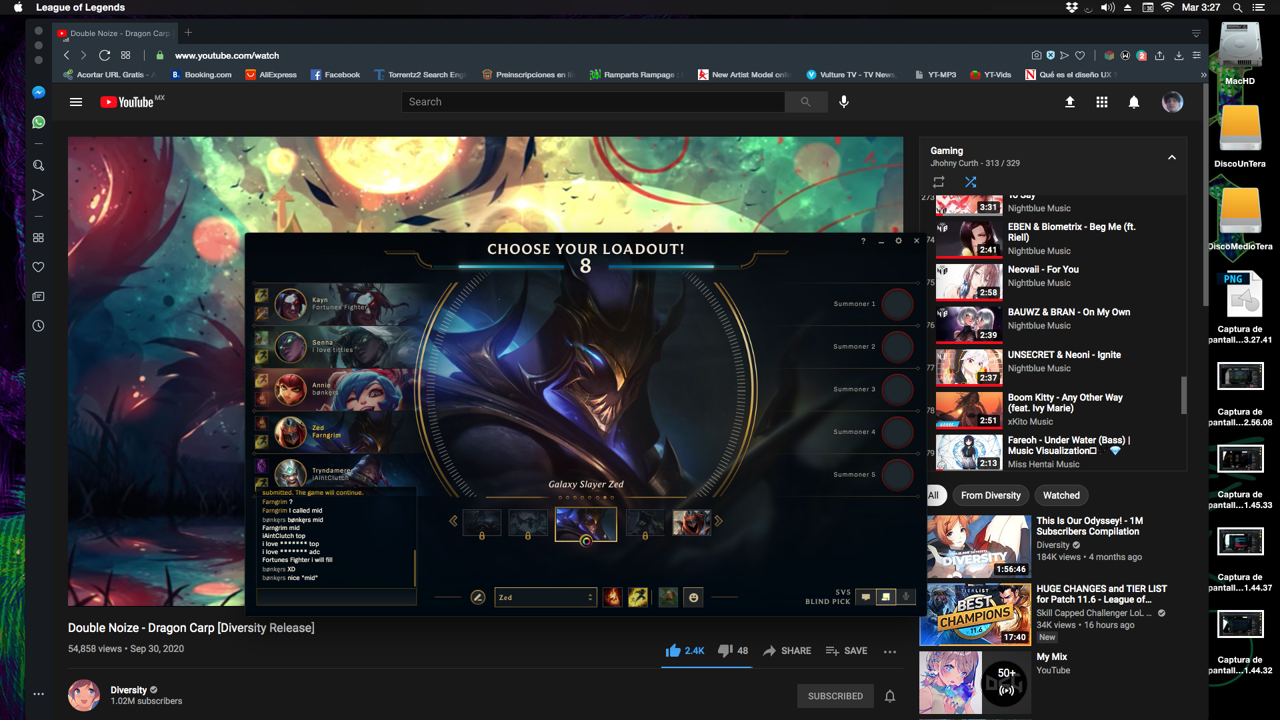This screenshot has width=1280, height=720.
Task: Open the video more actions ellipsis
Action: [x=890, y=651]
